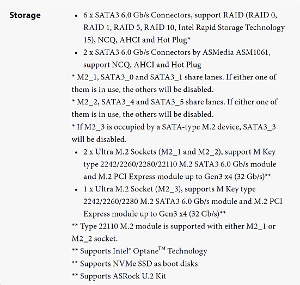This screenshot has width=300, height=285.
Task: Click 'Intel Rapid Storage Technology' text
Action: click(x=231, y=28)
